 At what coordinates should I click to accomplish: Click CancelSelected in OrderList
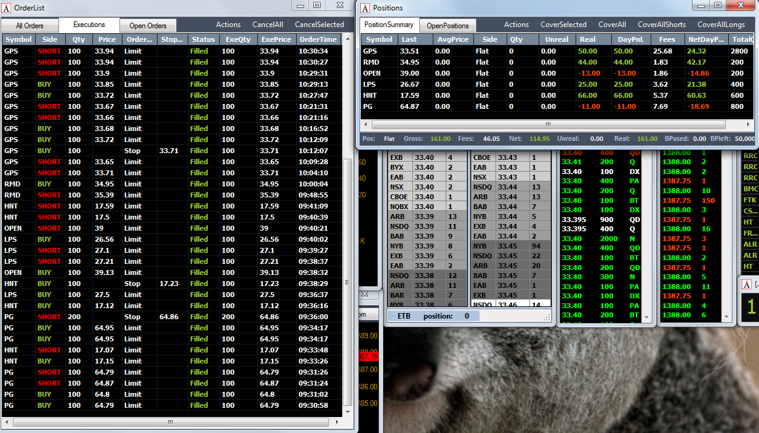coord(319,25)
